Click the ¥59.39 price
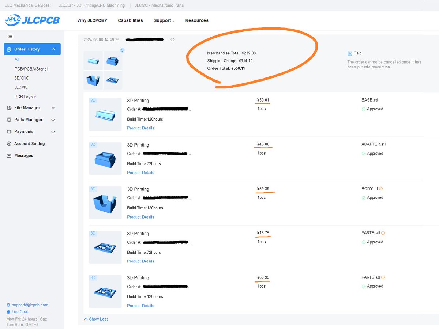 tap(263, 189)
